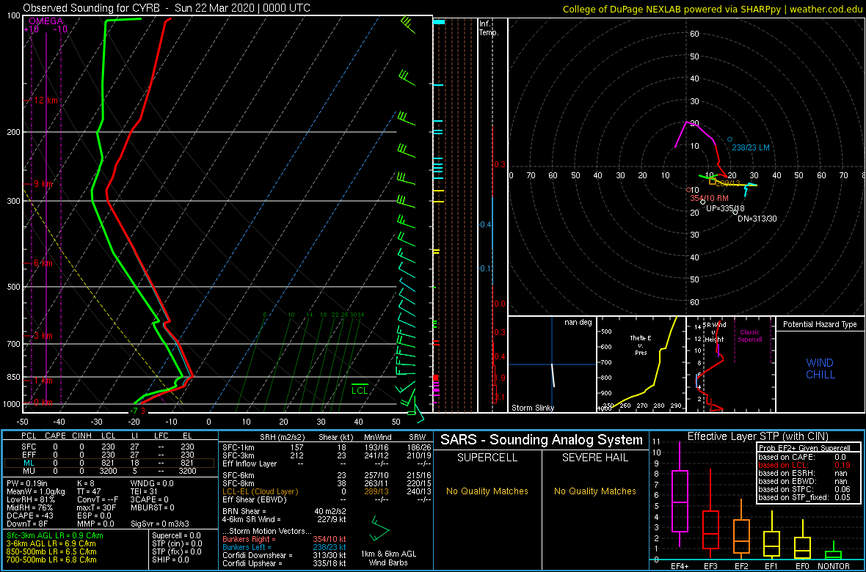
Task: Click the 'TEI = 31' value
Action: (145, 491)
